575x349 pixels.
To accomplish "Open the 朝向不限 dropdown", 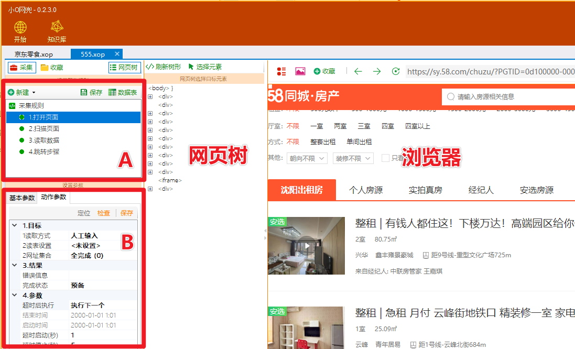I will [307, 158].
